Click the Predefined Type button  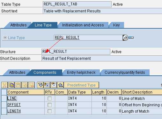[81, 85]
